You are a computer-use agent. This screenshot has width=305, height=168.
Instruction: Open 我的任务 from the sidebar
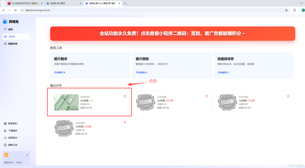(12, 43)
